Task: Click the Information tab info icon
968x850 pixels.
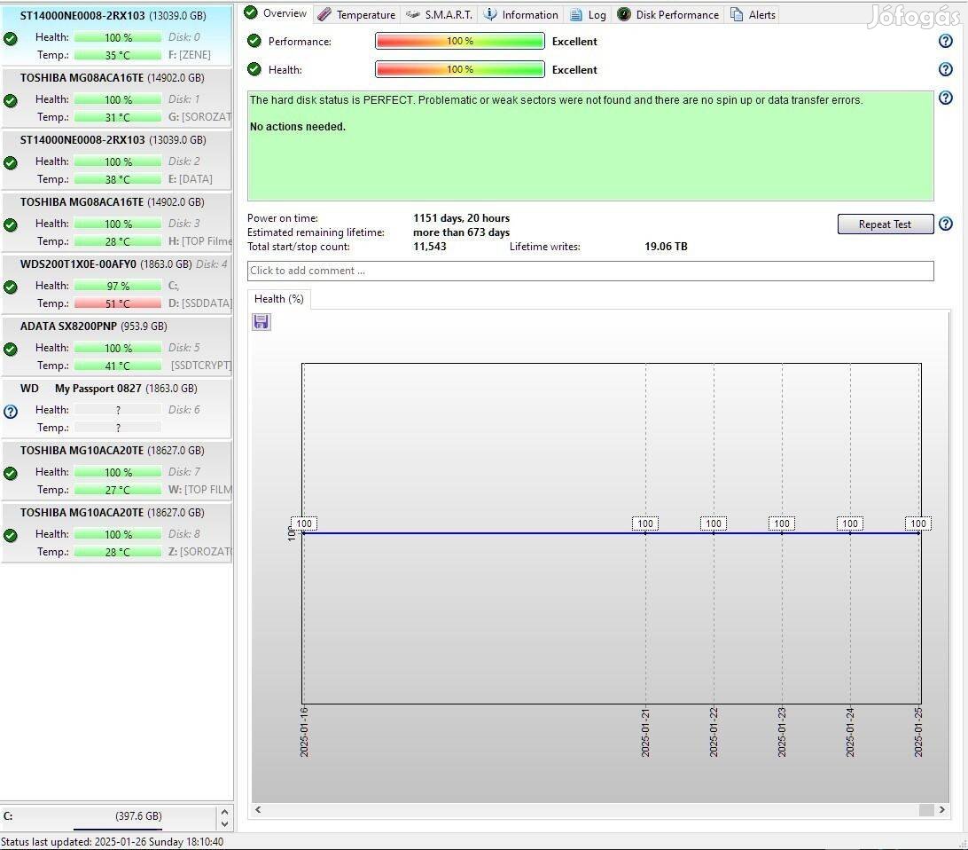Action: click(x=489, y=14)
